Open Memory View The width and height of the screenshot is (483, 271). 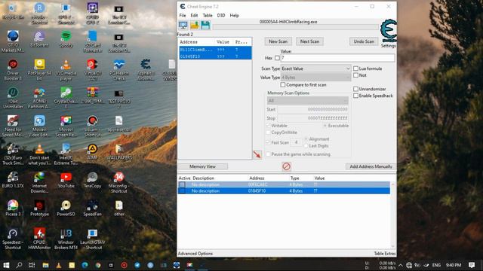pyautogui.click(x=202, y=166)
